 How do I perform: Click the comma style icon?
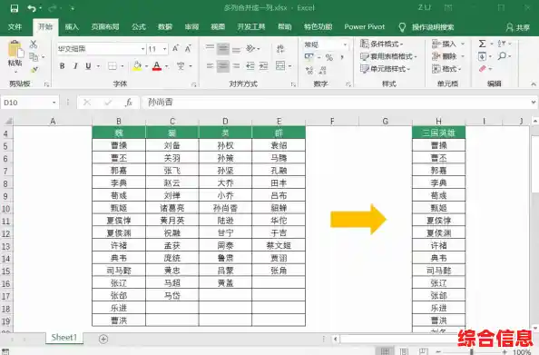[x=342, y=57]
